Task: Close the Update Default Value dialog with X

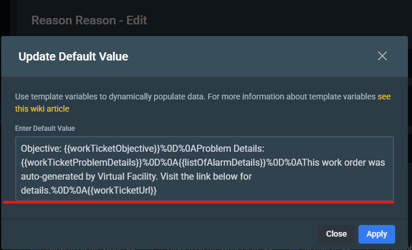Action: click(382, 56)
